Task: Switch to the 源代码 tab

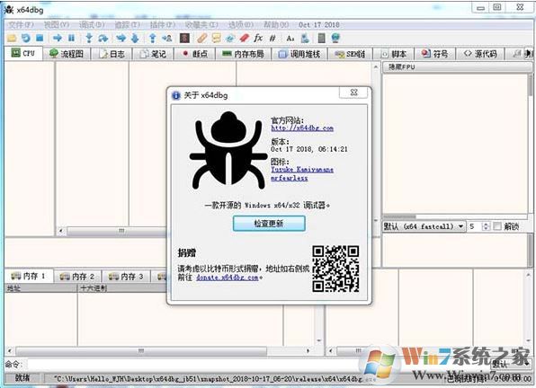Action: 480,54
